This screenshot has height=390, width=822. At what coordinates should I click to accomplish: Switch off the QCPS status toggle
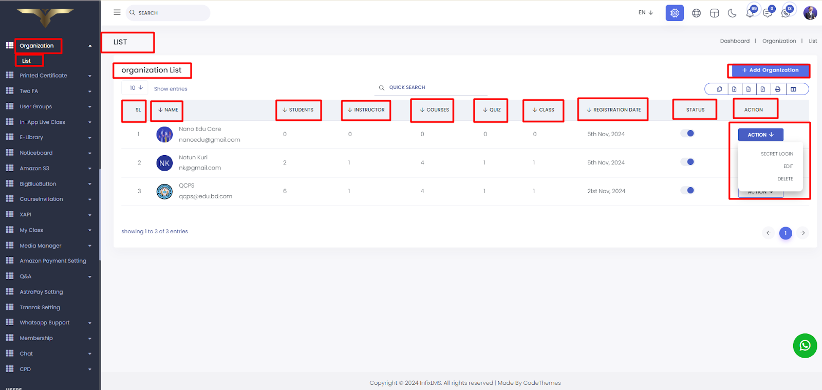click(687, 191)
